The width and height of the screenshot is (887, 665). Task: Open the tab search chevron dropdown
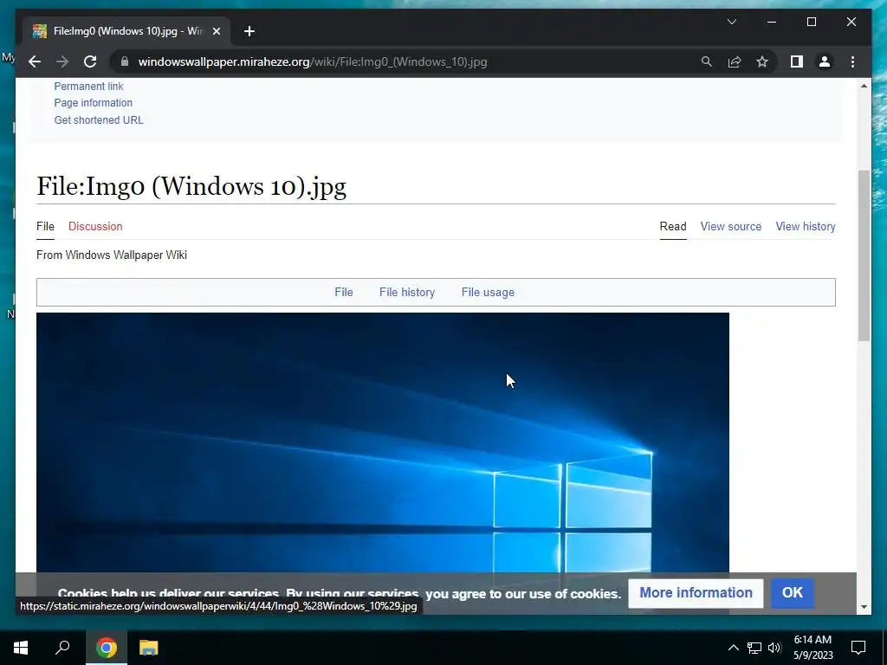tap(731, 22)
